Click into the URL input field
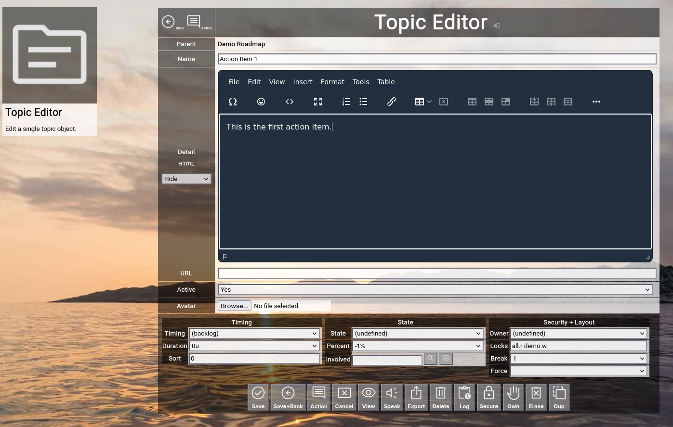Screen dimensions: 673x427 click(x=436, y=273)
